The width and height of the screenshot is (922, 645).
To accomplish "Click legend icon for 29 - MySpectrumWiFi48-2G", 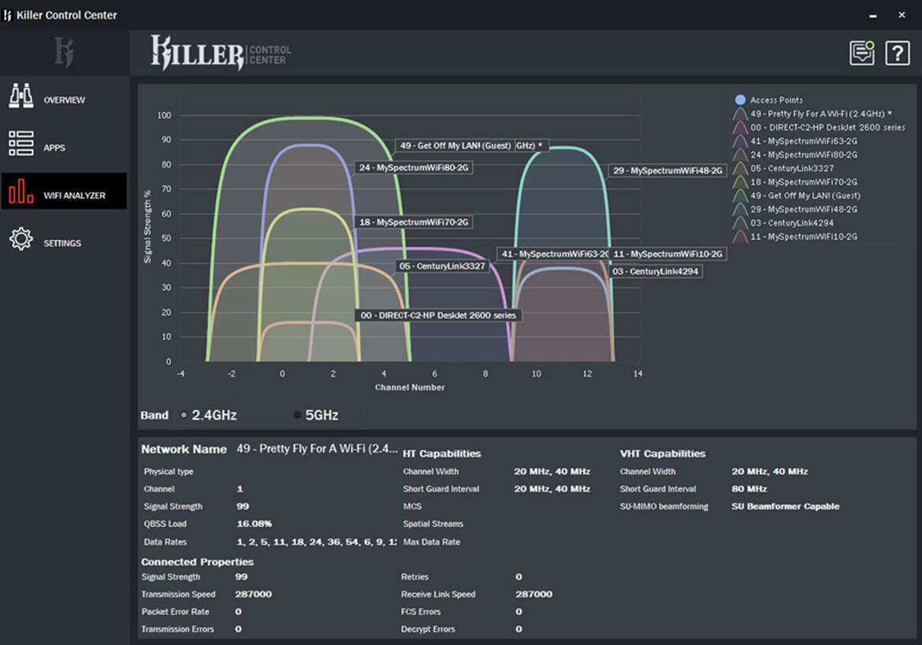I will tap(740, 209).
